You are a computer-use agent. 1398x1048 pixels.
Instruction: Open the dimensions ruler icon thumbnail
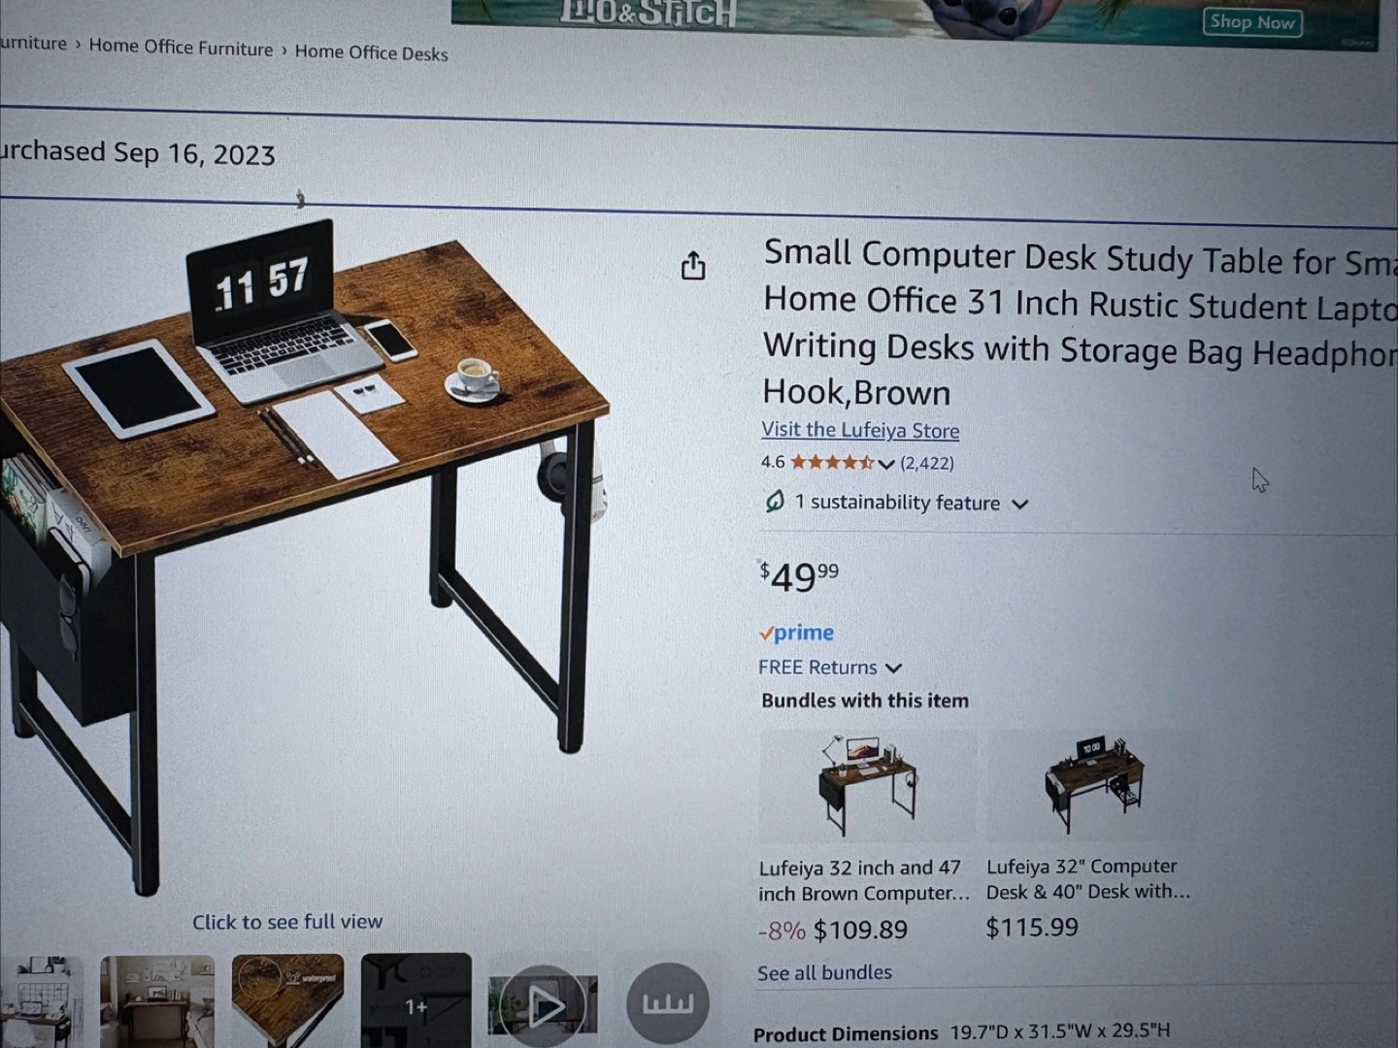click(668, 1002)
